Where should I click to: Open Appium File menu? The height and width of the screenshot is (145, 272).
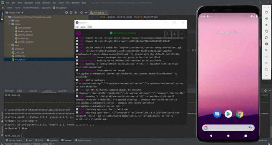[77, 27]
